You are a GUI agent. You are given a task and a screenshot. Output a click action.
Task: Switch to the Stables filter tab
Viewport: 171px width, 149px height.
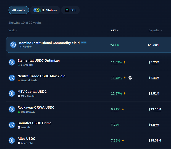(45, 10)
